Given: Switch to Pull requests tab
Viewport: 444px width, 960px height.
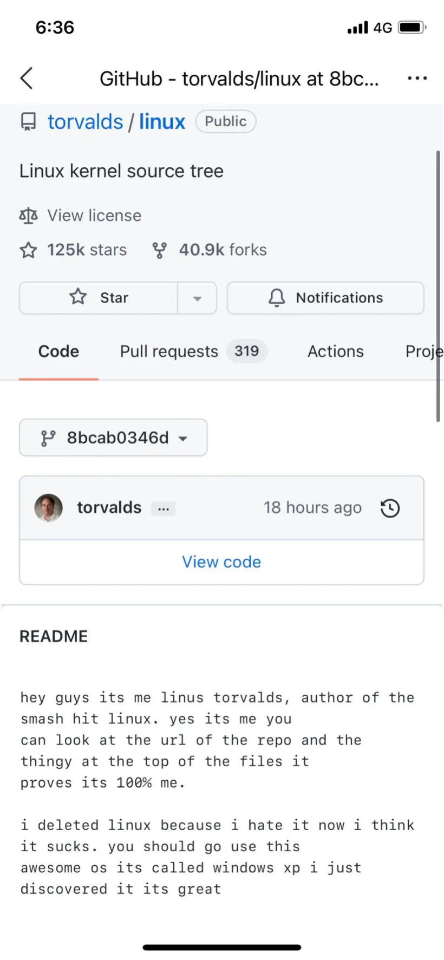Looking at the screenshot, I should click(193, 351).
